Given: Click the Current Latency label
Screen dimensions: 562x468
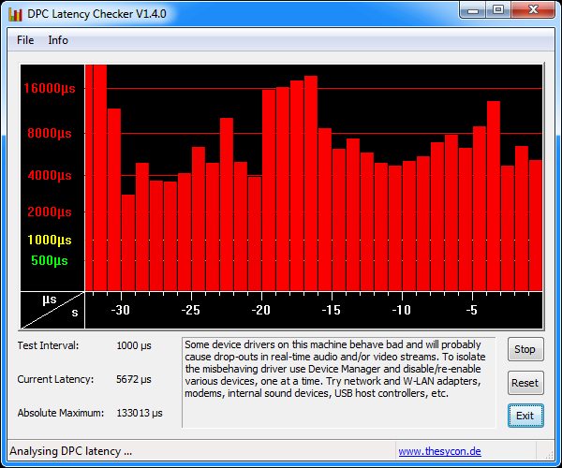Looking at the screenshot, I should click(x=55, y=379).
